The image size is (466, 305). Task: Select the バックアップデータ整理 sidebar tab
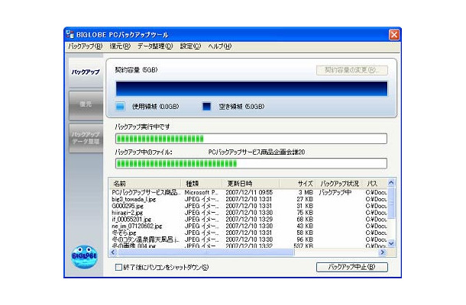[x=86, y=138]
